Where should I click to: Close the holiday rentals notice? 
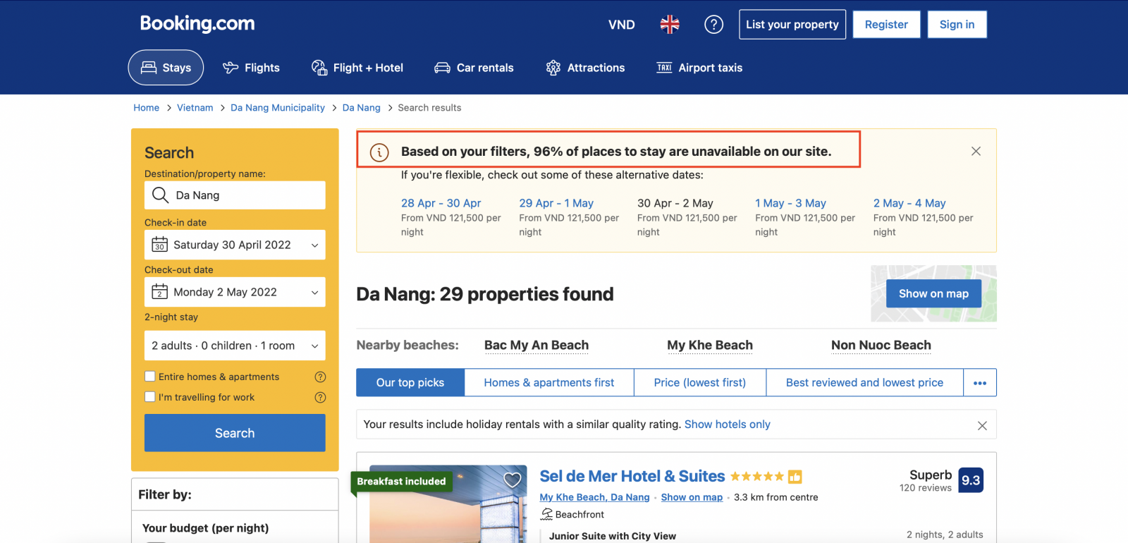coord(982,425)
